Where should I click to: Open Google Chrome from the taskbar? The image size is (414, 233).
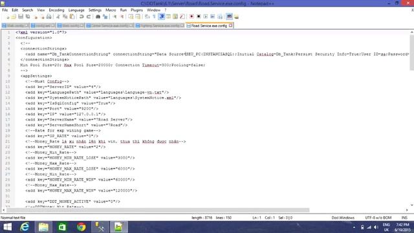click(82, 227)
